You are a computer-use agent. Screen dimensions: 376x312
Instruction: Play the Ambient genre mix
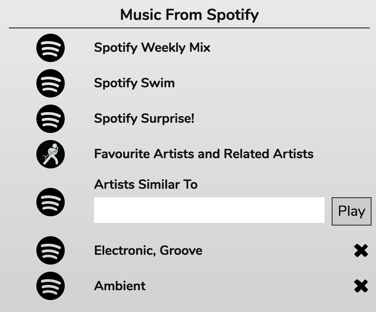coord(120,286)
